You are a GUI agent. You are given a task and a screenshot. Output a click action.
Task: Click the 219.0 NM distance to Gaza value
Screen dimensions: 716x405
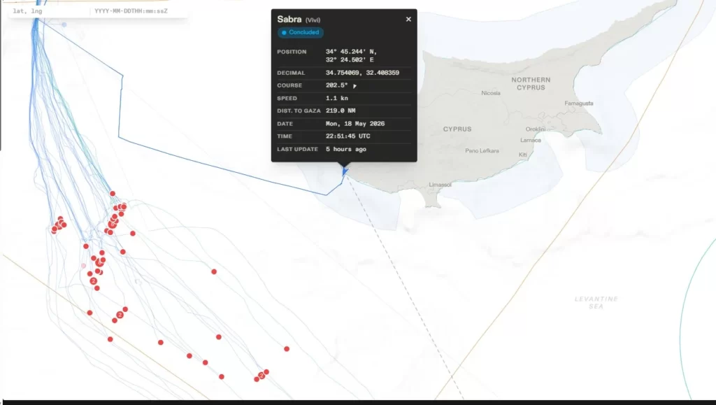click(341, 111)
